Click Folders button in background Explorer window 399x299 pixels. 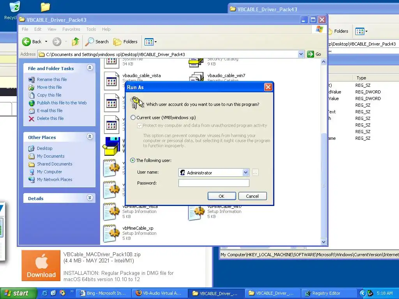338,31
